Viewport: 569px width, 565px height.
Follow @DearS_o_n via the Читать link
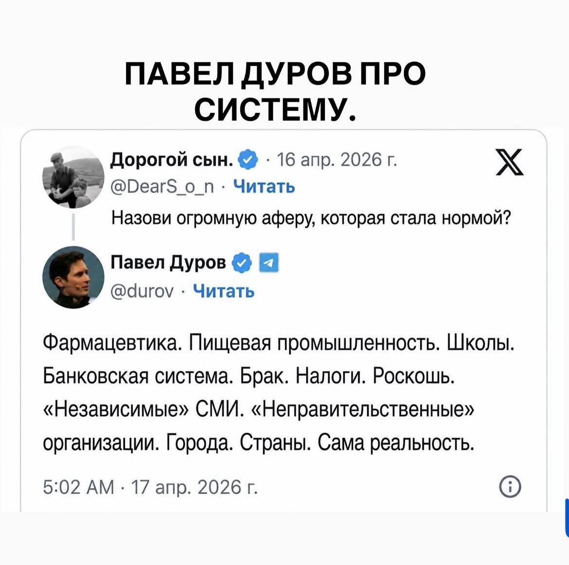coord(264,187)
